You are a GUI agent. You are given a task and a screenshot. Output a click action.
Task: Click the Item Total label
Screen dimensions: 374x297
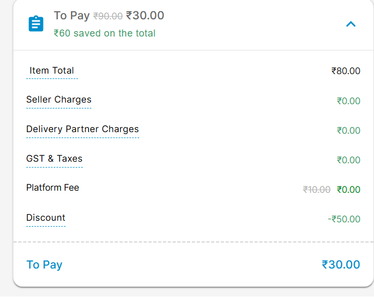[x=52, y=71]
